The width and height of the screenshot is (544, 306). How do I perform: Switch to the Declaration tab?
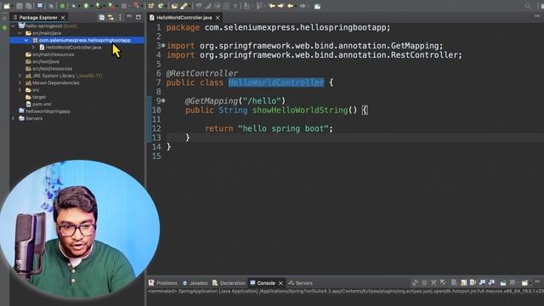click(229, 283)
